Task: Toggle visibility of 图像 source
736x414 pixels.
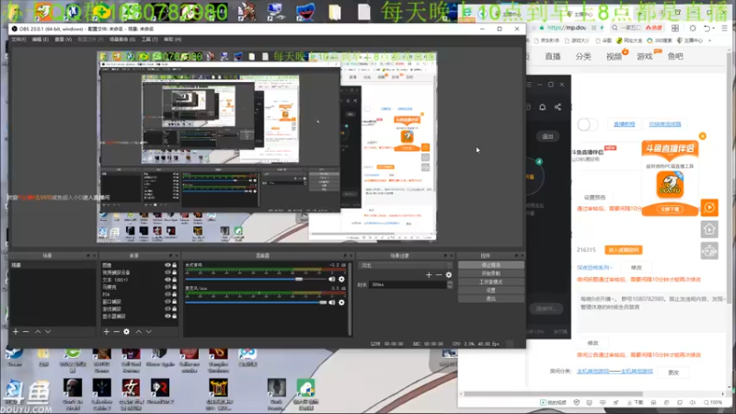Action: pyautogui.click(x=167, y=265)
